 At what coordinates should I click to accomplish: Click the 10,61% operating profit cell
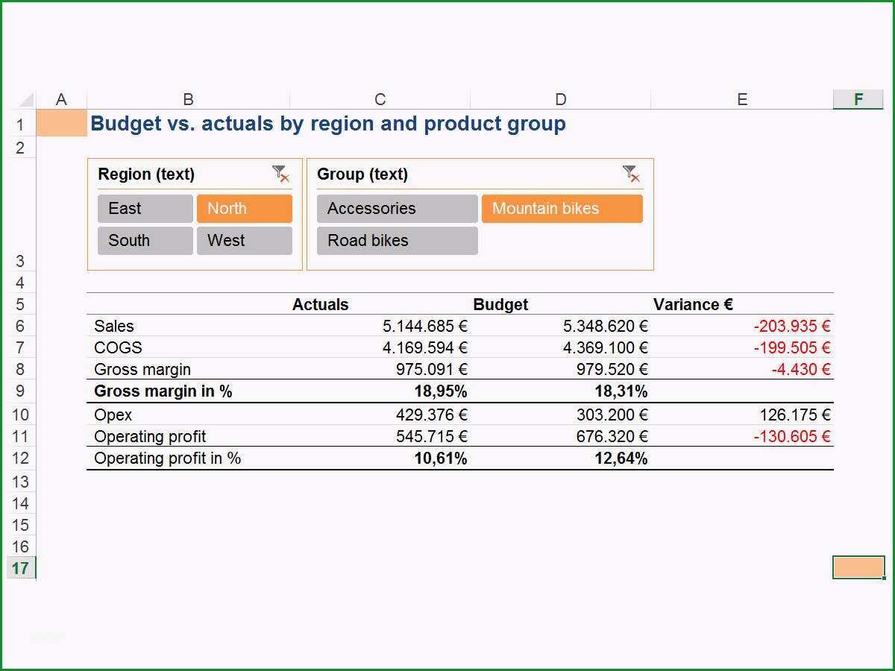(441, 458)
